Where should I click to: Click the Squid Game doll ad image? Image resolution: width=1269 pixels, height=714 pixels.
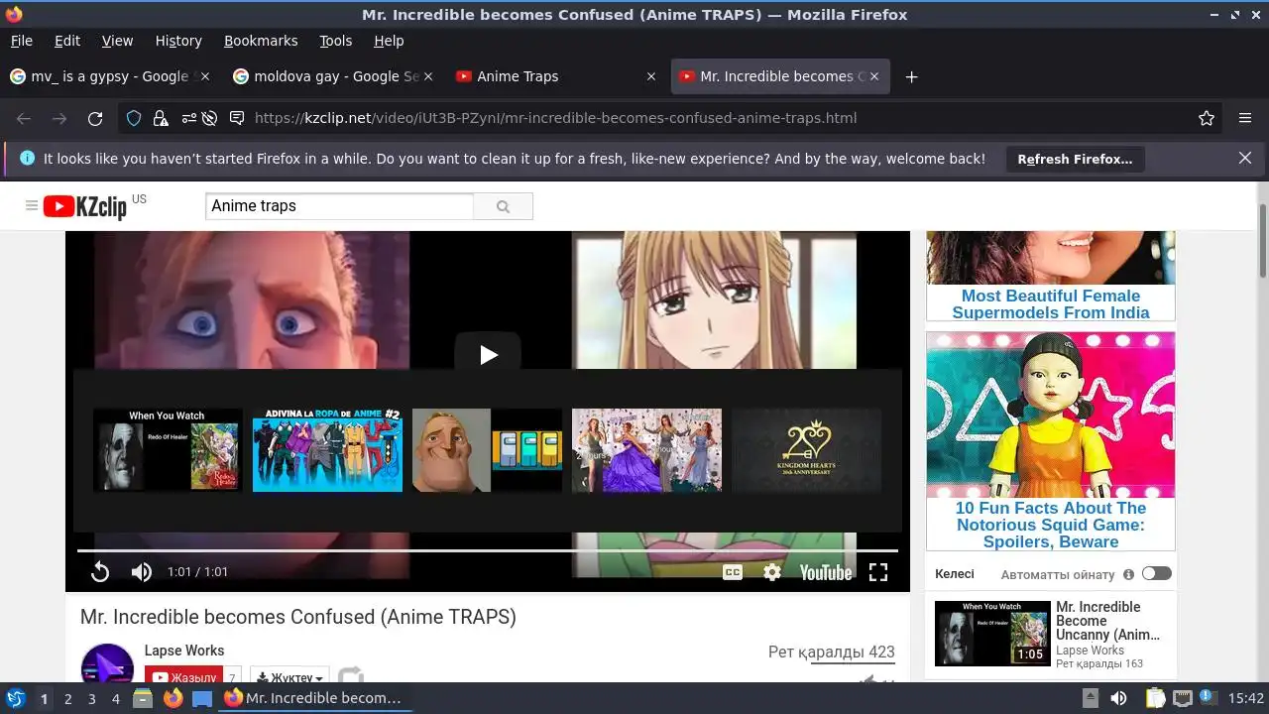[1051, 415]
